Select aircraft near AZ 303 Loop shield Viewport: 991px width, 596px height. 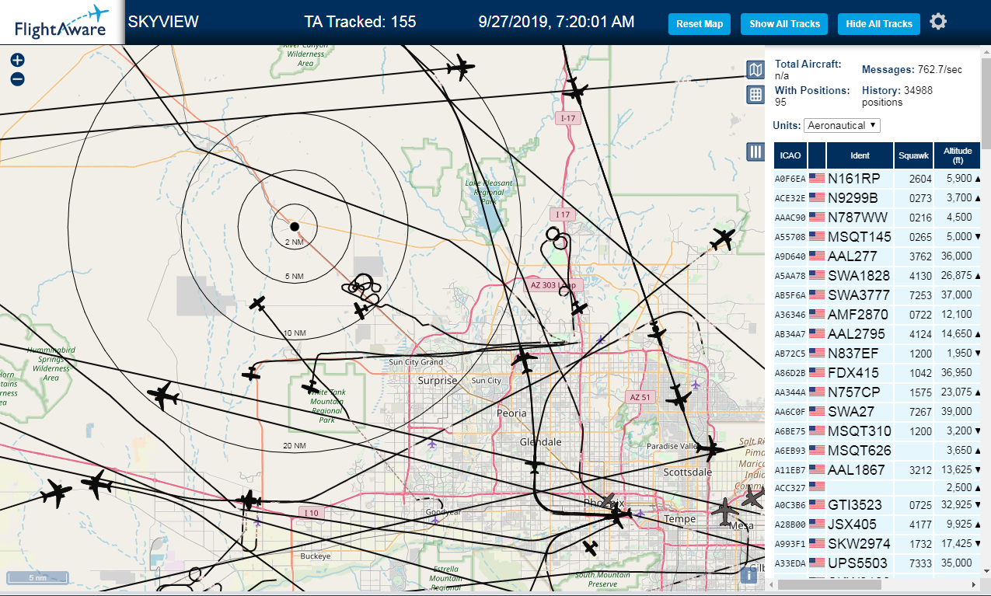point(579,308)
